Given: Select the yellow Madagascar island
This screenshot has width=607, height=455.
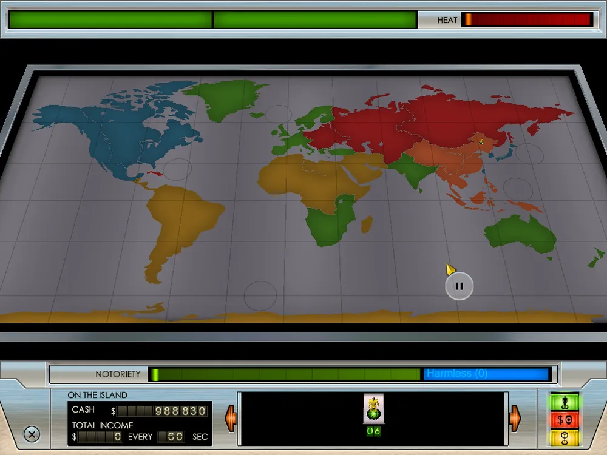Looking at the screenshot, I should (367, 224).
